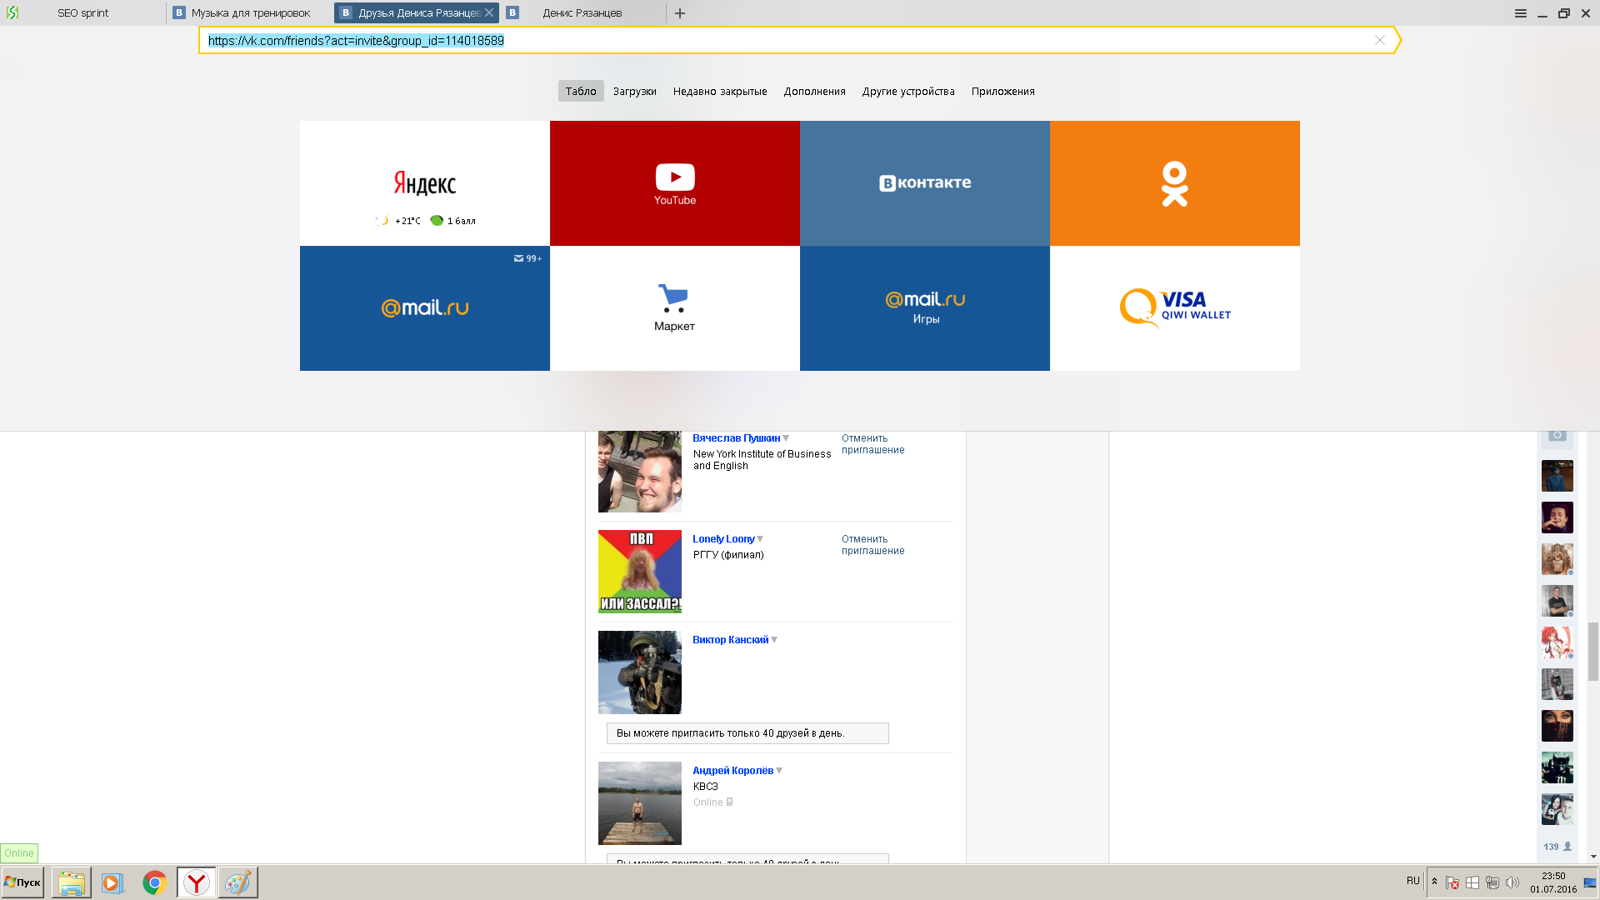This screenshot has width=1600, height=900.
Task: Open a new browser tab with plus icon
Action: coord(680,13)
